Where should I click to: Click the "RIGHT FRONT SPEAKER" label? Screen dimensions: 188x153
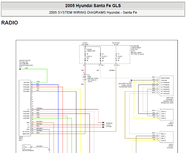pyautogui.click(x=170, y=146)
